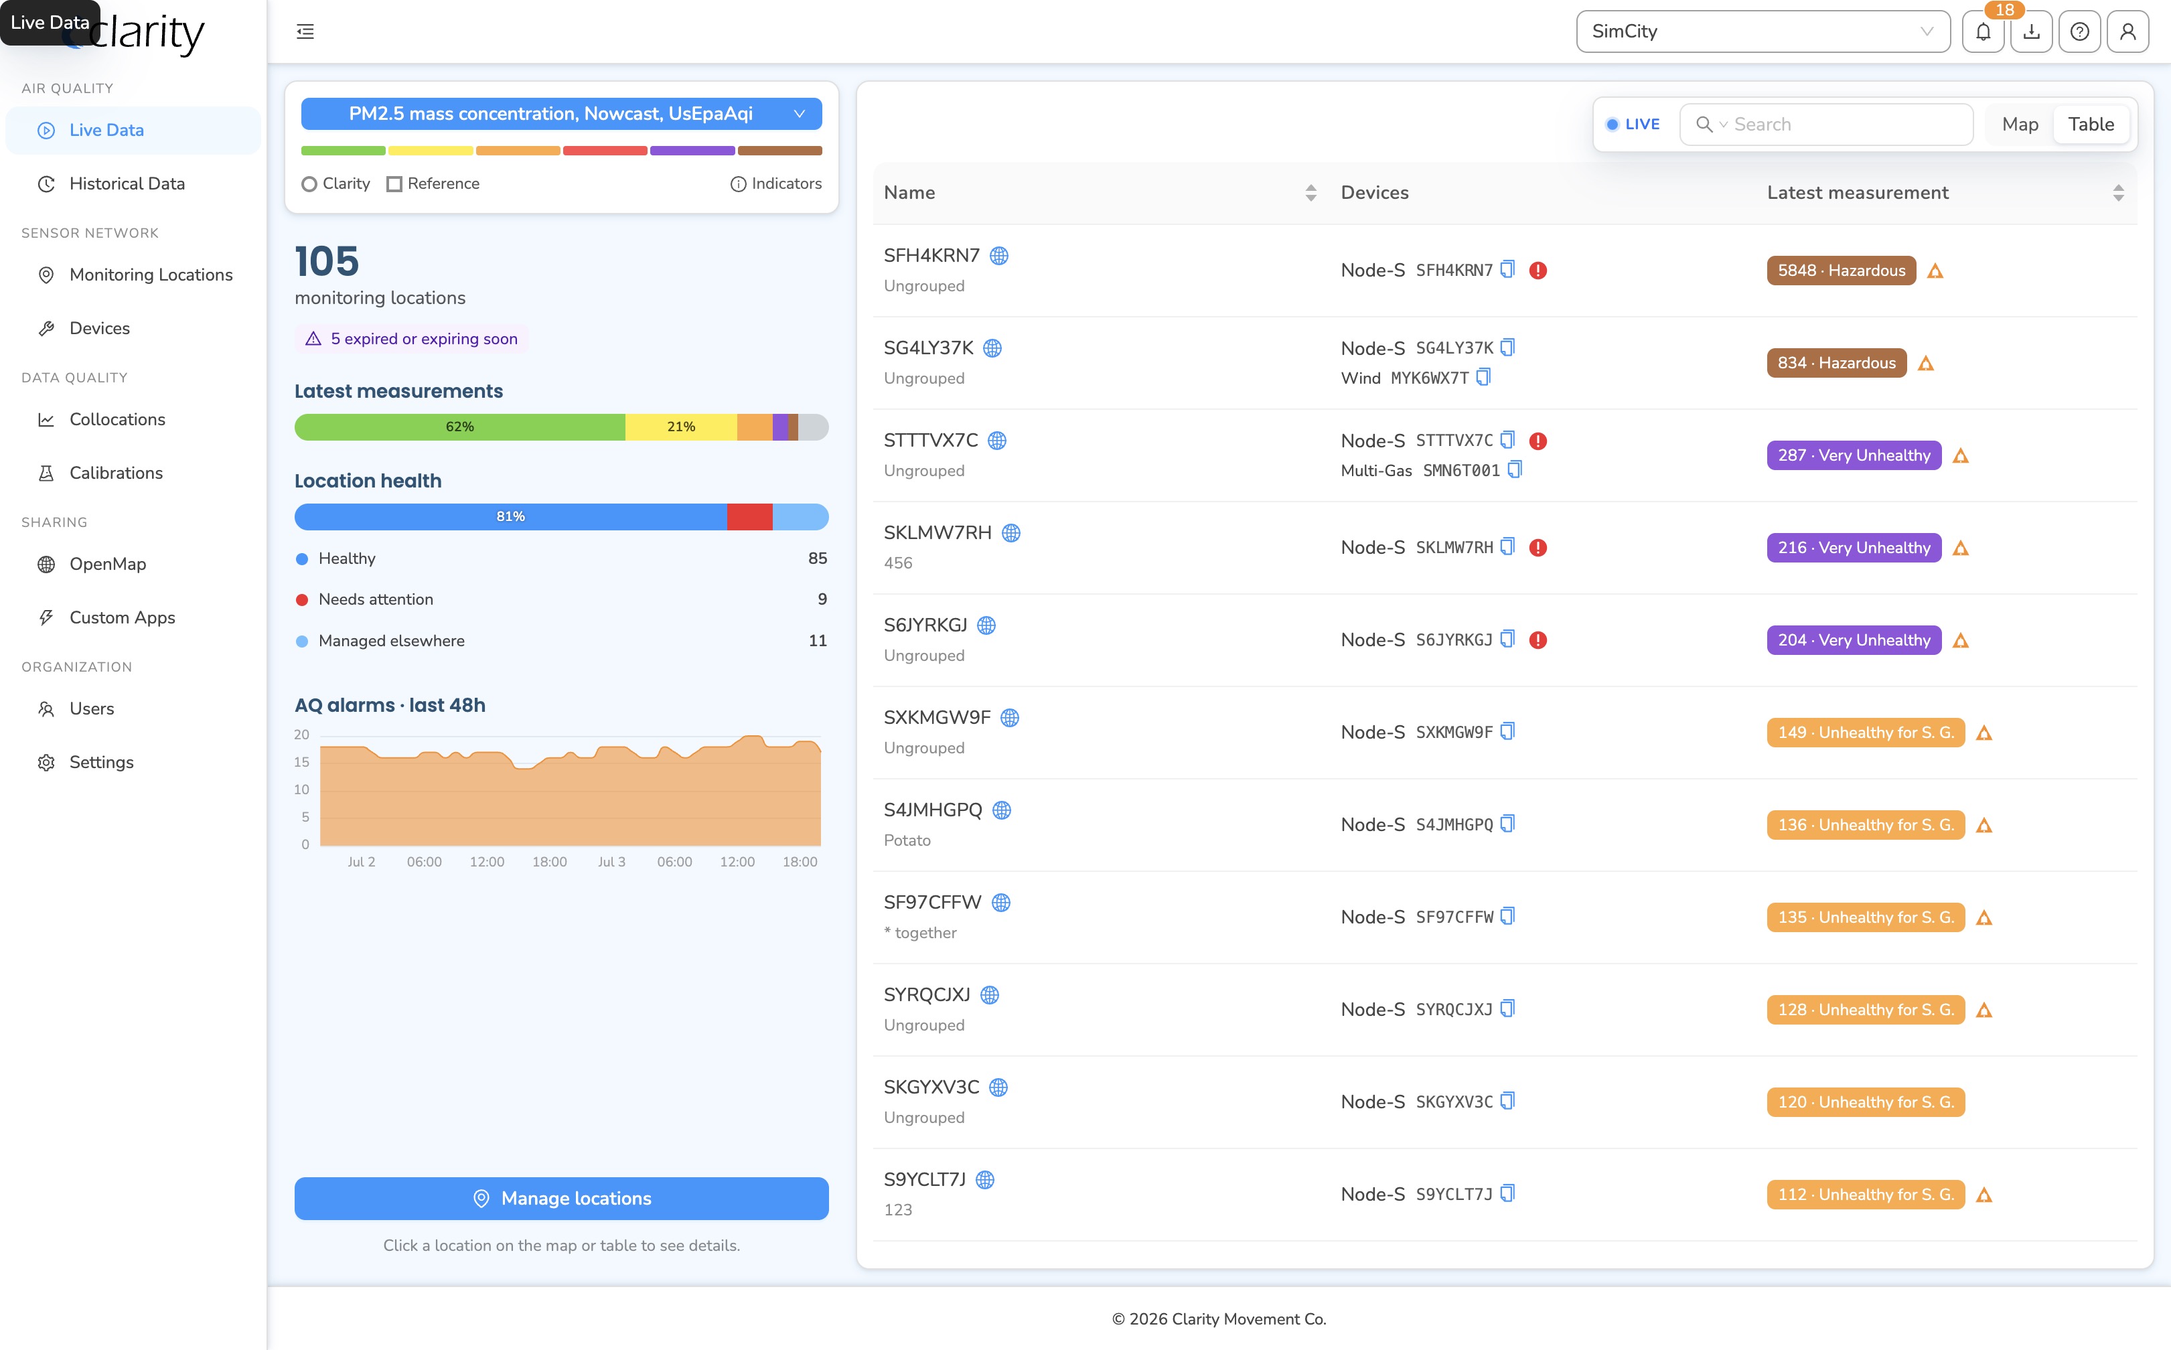Open Calibrations in sidebar
The width and height of the screenshot is (2171, 1350).
point(133,473)
